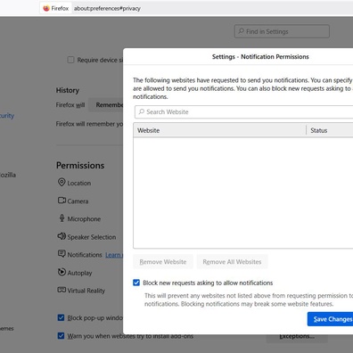Click the Remove All Websites button

click(232, 262)
